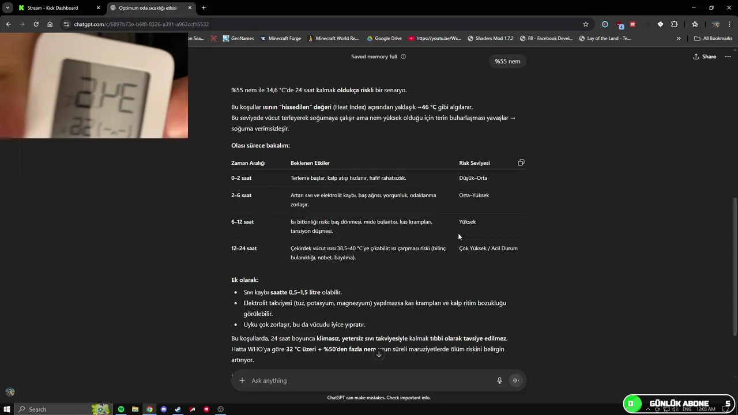Click the Saved memory full label
The height and width of the screenshot is (415, 738).
(x=374, y=56)
